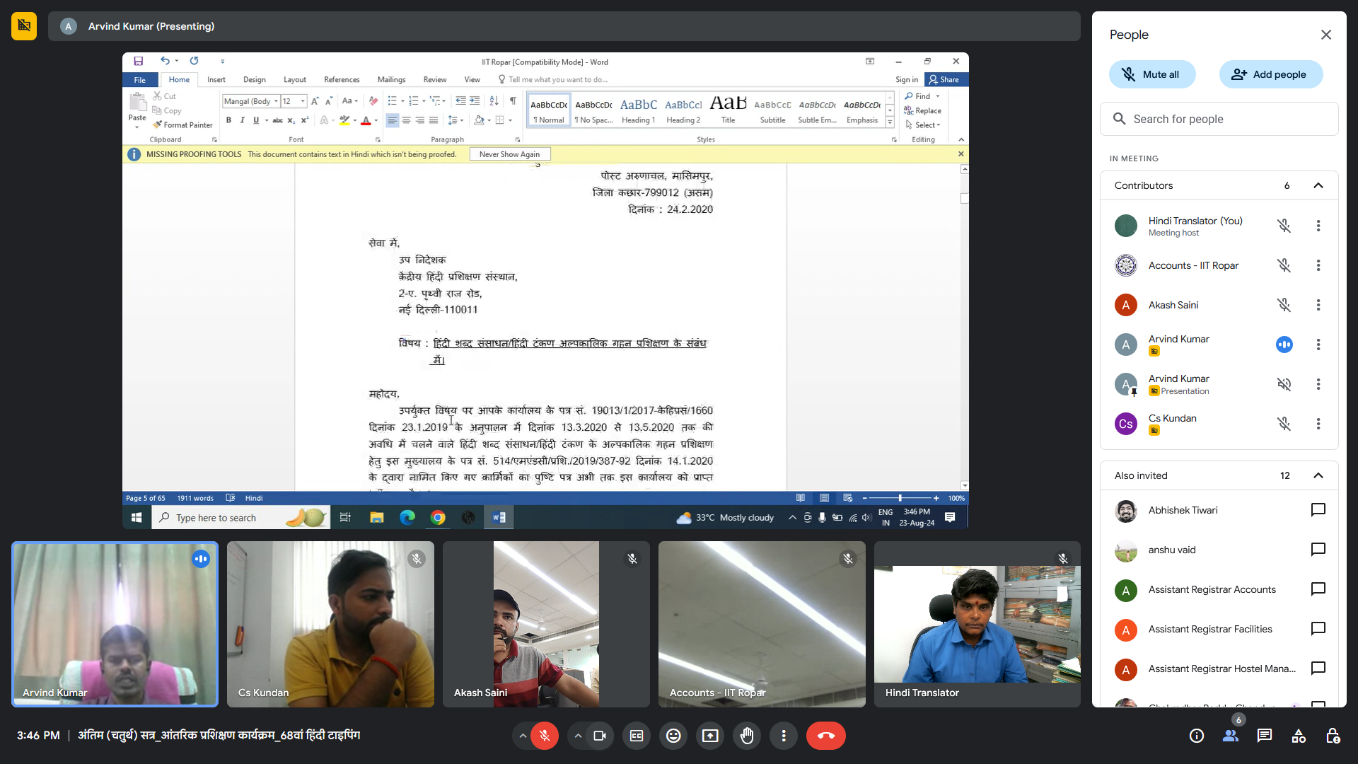Click Cs Kundan's muted microphone icon
The height and width of the screenshot is (764, 1358).
tap(1284, 424)
